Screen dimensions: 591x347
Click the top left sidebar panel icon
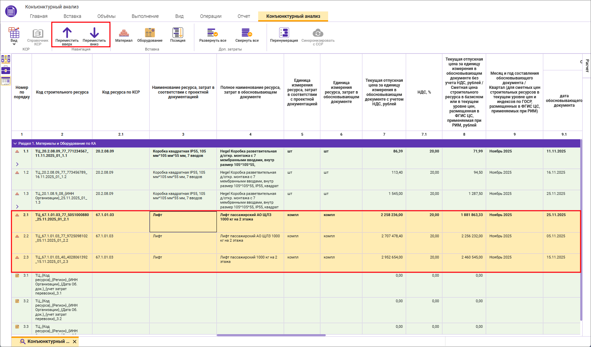point(6,59)
